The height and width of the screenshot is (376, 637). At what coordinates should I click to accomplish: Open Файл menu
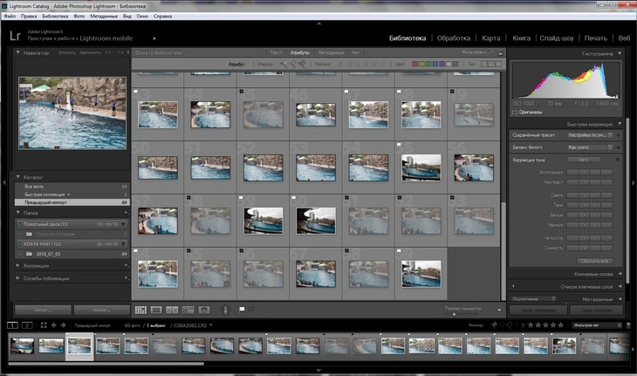pos(10,17)
